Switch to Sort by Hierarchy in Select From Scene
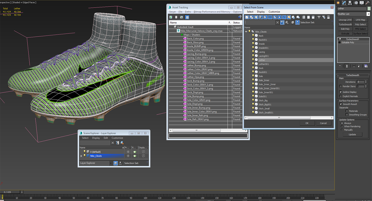 [x=297, y=22]
